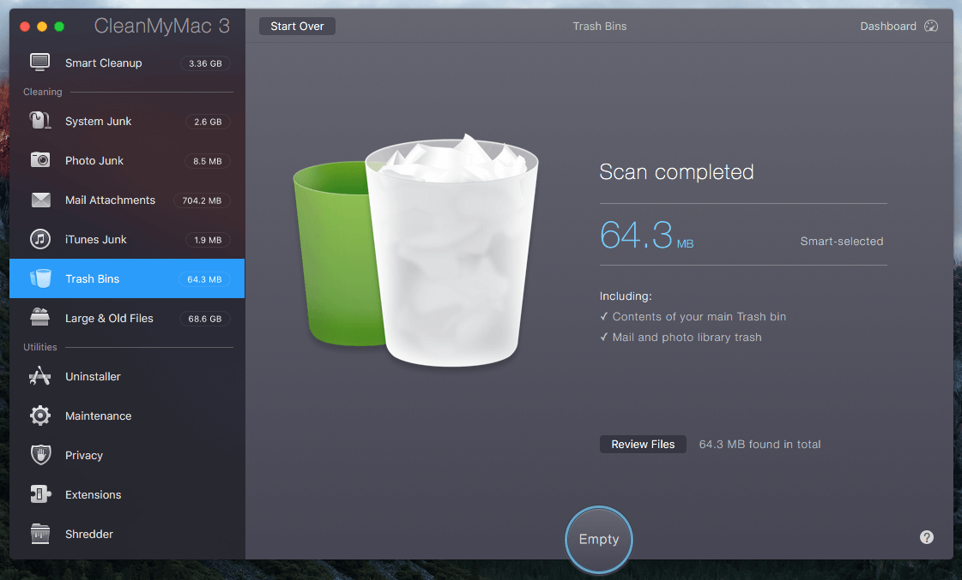
Task: Open the Shredder utility
Action: [x=127, y=534]
